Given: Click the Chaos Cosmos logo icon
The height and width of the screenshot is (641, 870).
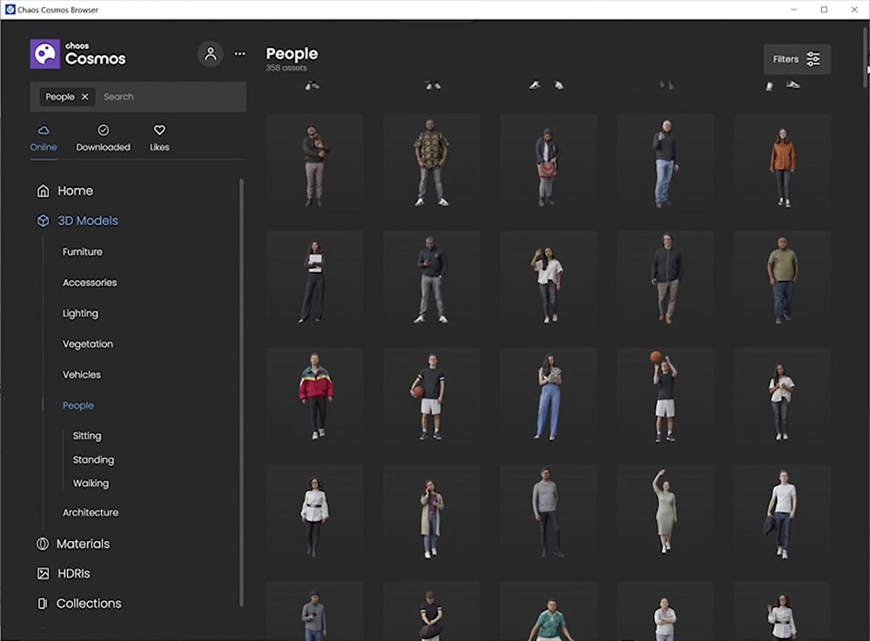Looking at the screenshot, I should coord(45,54).
